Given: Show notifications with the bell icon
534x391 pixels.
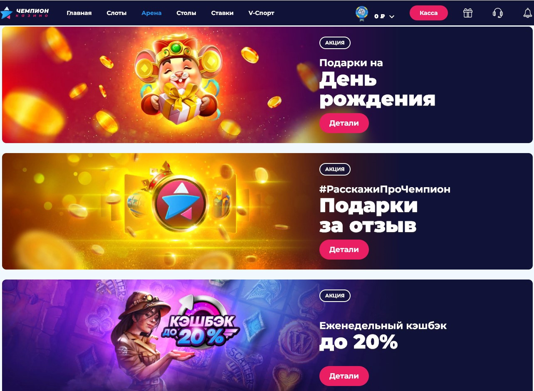Looking at the screenshot, I should pyautogui.click(x=527, y=13).
